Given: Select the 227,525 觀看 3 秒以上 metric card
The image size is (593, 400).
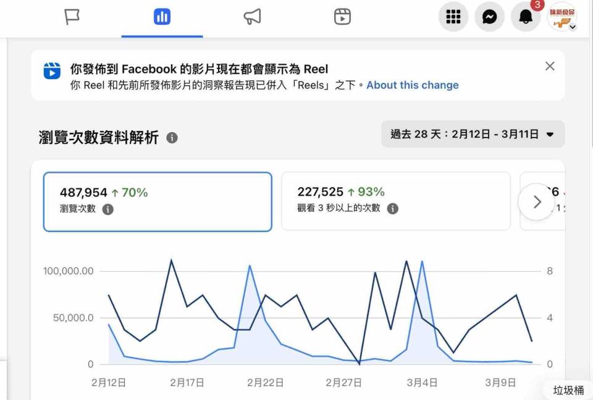Looking at the screenshot, I should (395, 201).
